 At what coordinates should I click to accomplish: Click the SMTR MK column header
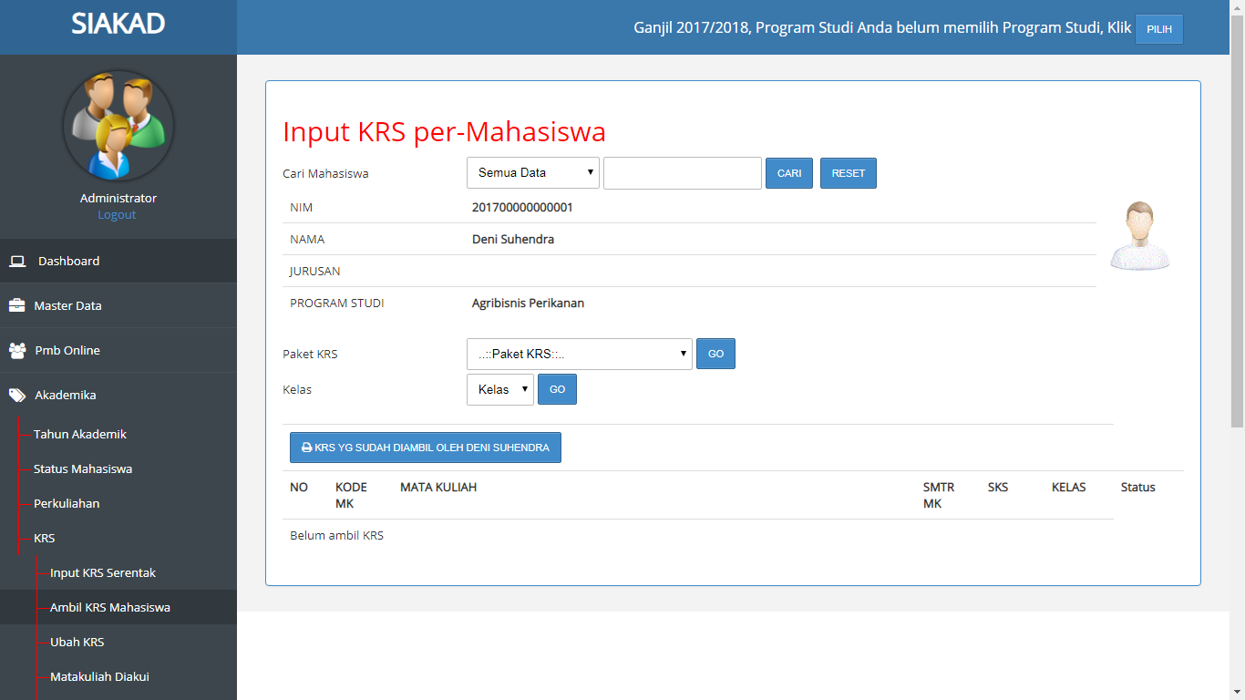939,496
